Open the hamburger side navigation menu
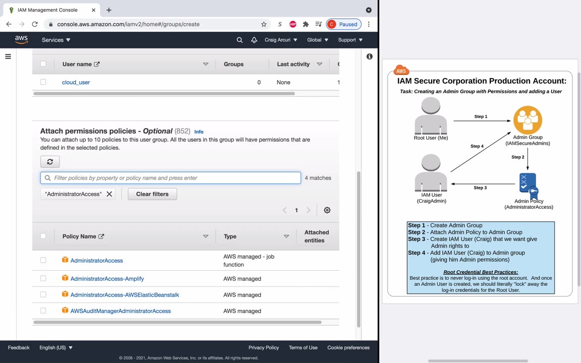The width and height of the screenshot is (581, 363). 8,56
